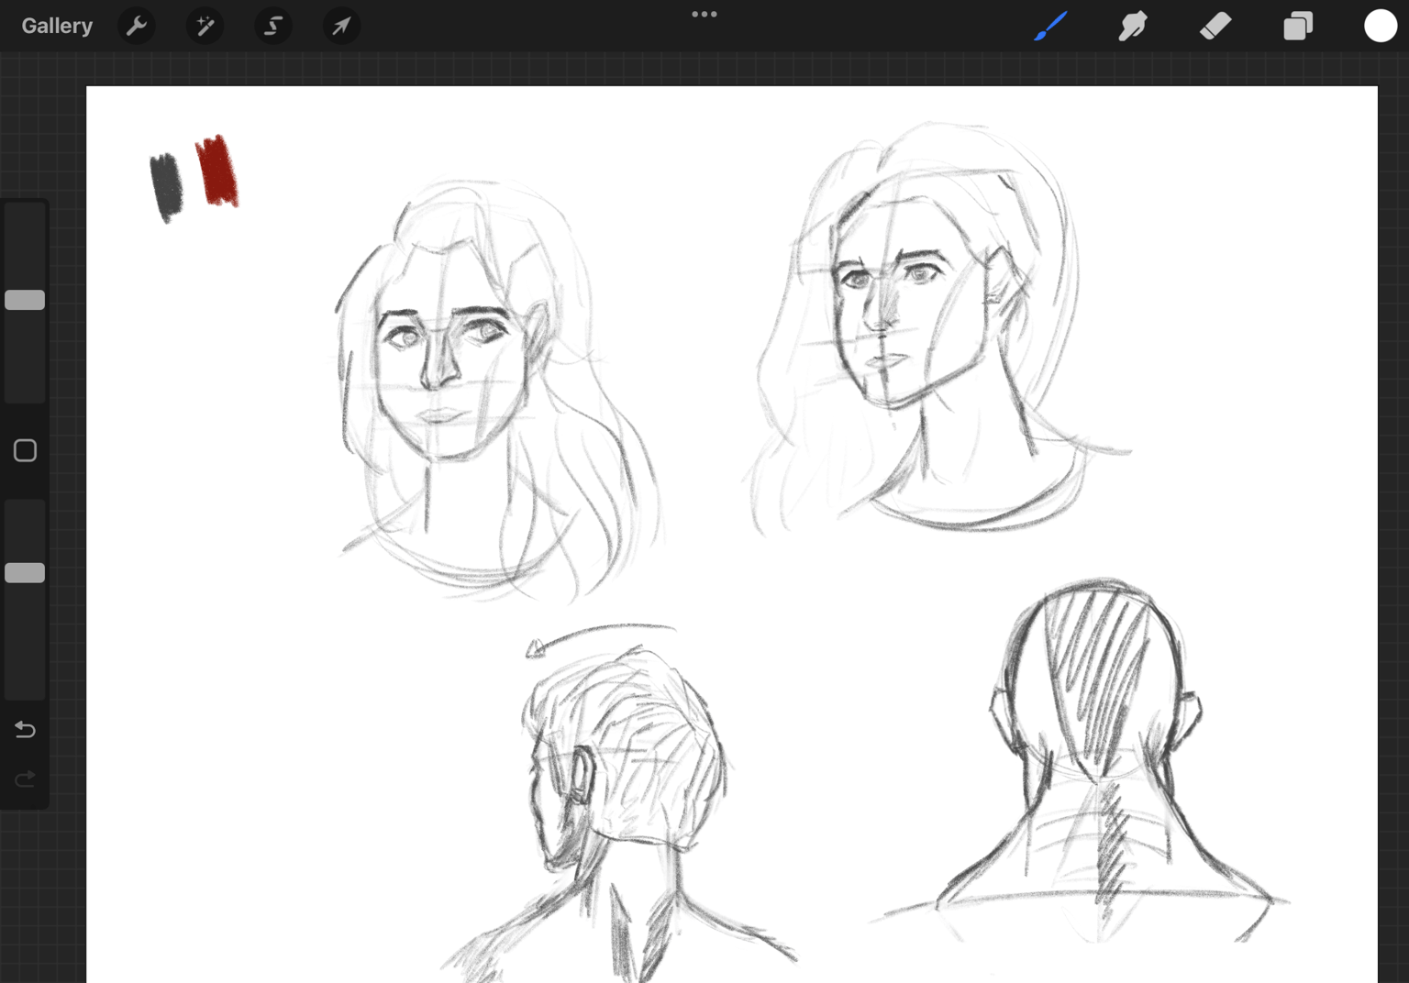Click the brush size slider handle
The height and width of the screenshot is (983, 1409).
coord(25,300)
